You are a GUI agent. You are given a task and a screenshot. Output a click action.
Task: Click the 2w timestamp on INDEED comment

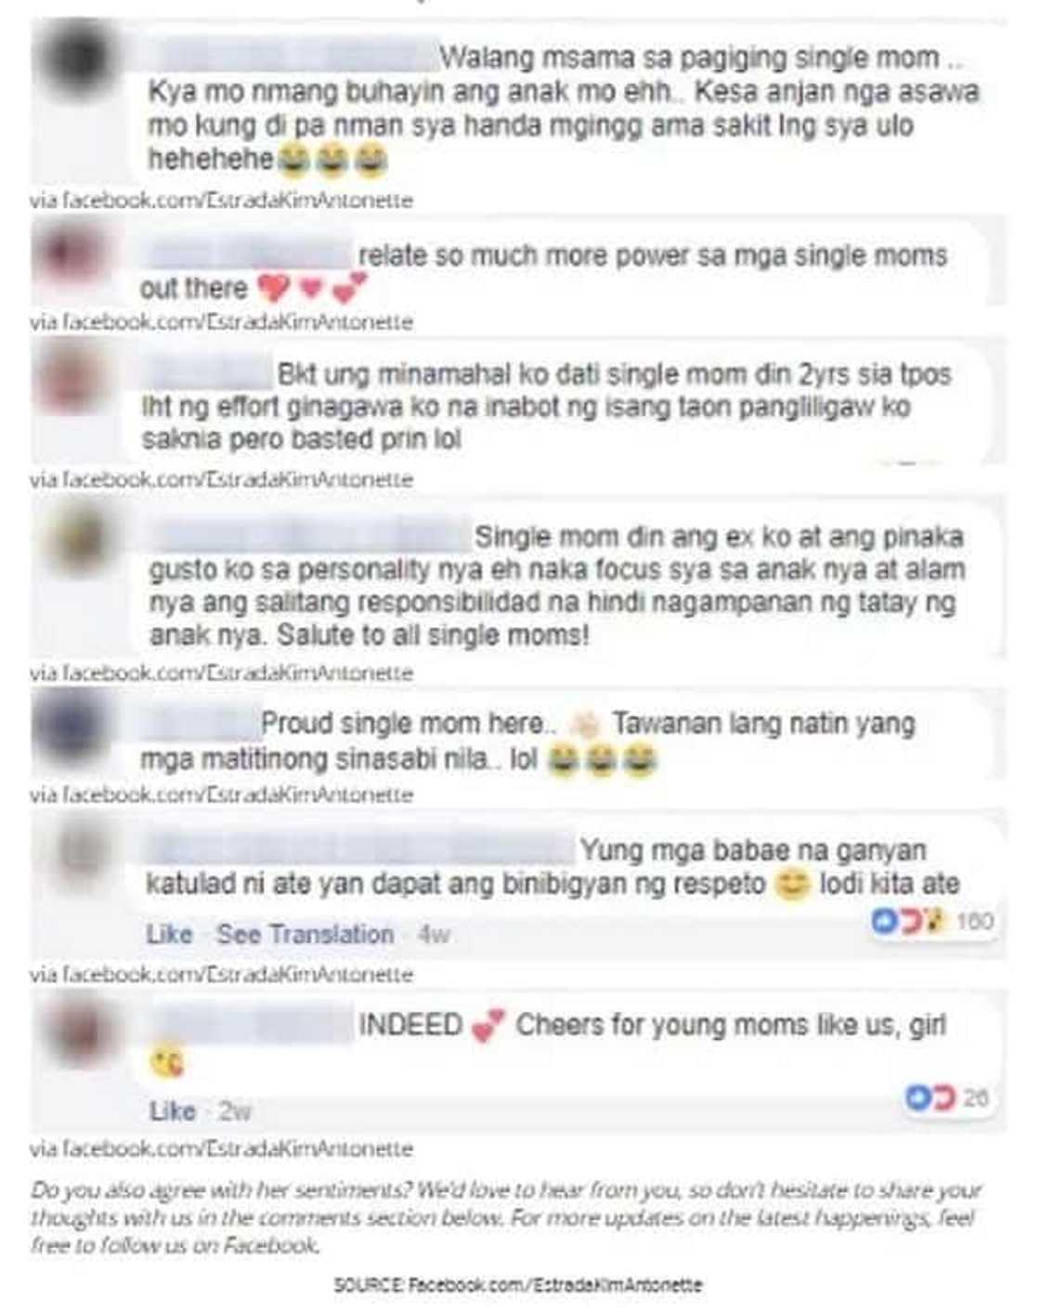pyautogui.click(x=235, y=1110)
